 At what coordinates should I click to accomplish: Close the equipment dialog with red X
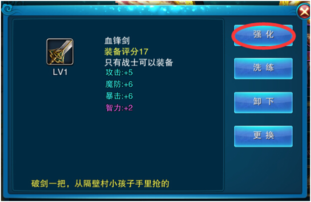(x=304, y=12)
